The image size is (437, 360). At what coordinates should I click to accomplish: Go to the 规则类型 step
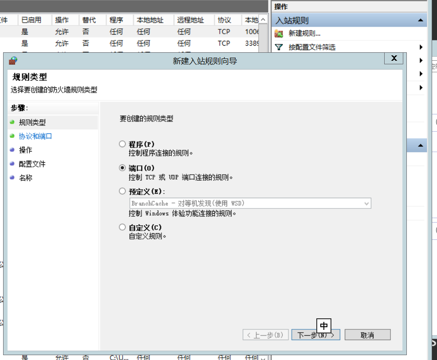tap(32, 122)
